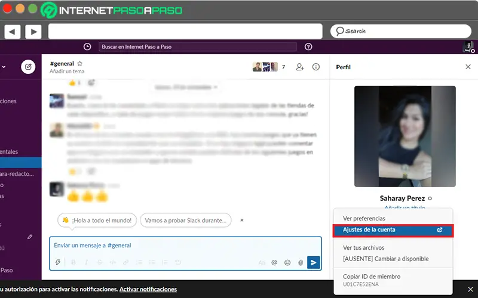Screen dimensions: 478x298
Task: Select Ver tus archivos menu item
Action: tap(363, 247)
